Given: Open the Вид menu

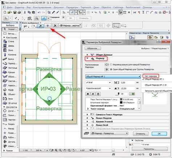Looking at the screenshot, I should tap(29, 7).
